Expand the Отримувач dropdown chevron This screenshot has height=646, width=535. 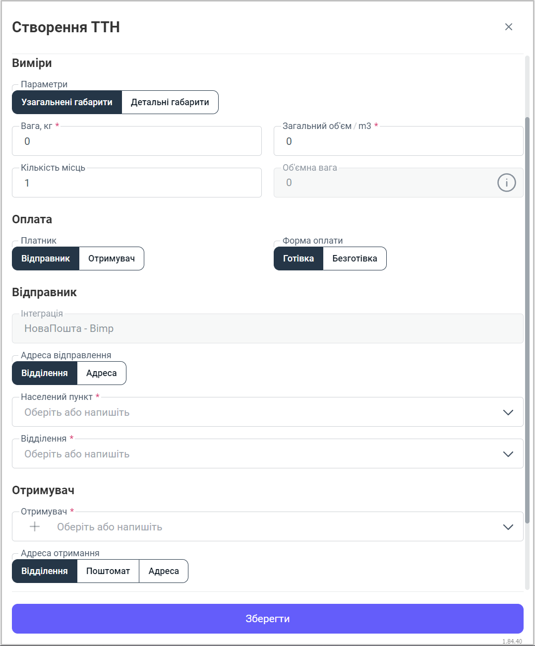tap(508, 527)
